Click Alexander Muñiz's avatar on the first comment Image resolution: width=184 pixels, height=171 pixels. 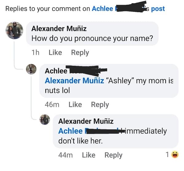pos(14,31)
